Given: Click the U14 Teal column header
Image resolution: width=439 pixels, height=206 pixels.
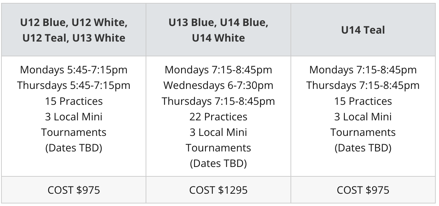Looking at the screenshot, I should [363, 30].
